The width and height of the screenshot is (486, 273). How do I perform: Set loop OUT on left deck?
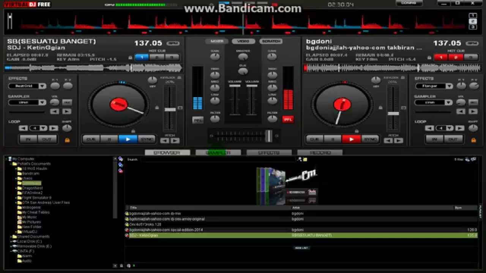coord(46,139)
